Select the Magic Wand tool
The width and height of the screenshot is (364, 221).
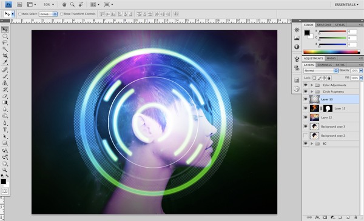click(5, 49)
